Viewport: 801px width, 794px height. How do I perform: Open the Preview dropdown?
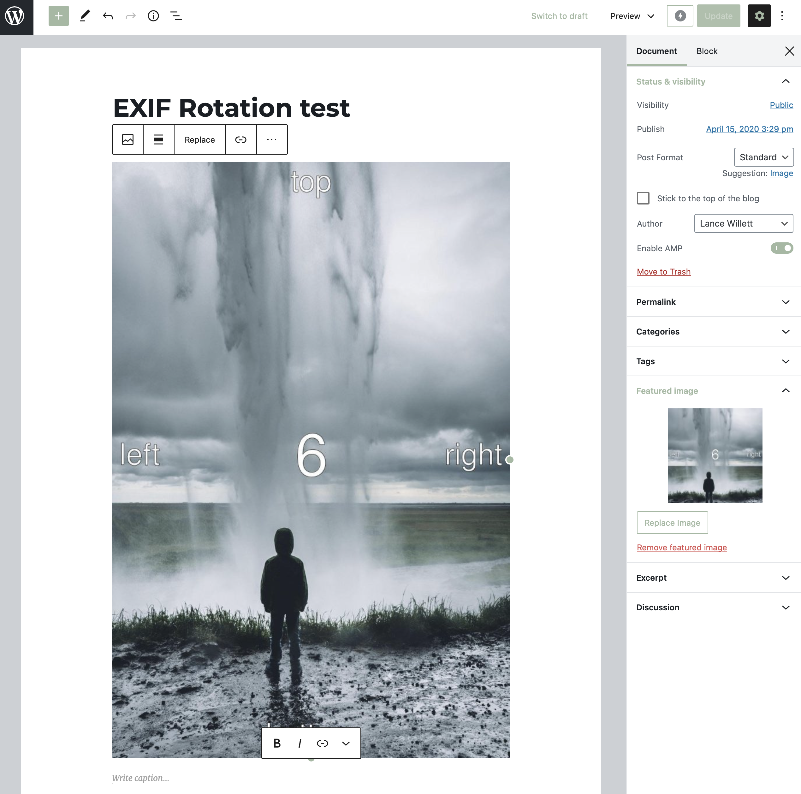click(x=632, y=16)
